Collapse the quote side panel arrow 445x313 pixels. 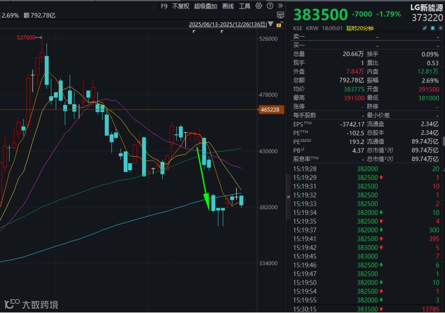click(x=288, y=197)
